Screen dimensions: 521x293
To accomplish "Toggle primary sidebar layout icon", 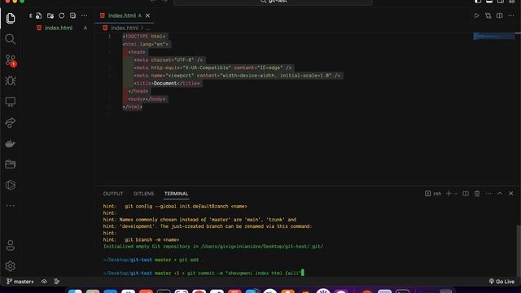I will pos(478,2).
